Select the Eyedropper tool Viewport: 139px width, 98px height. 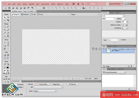point(5,64)
